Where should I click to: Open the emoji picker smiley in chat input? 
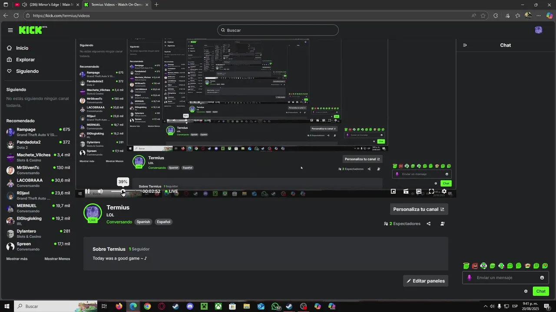[x=542, y=278]
